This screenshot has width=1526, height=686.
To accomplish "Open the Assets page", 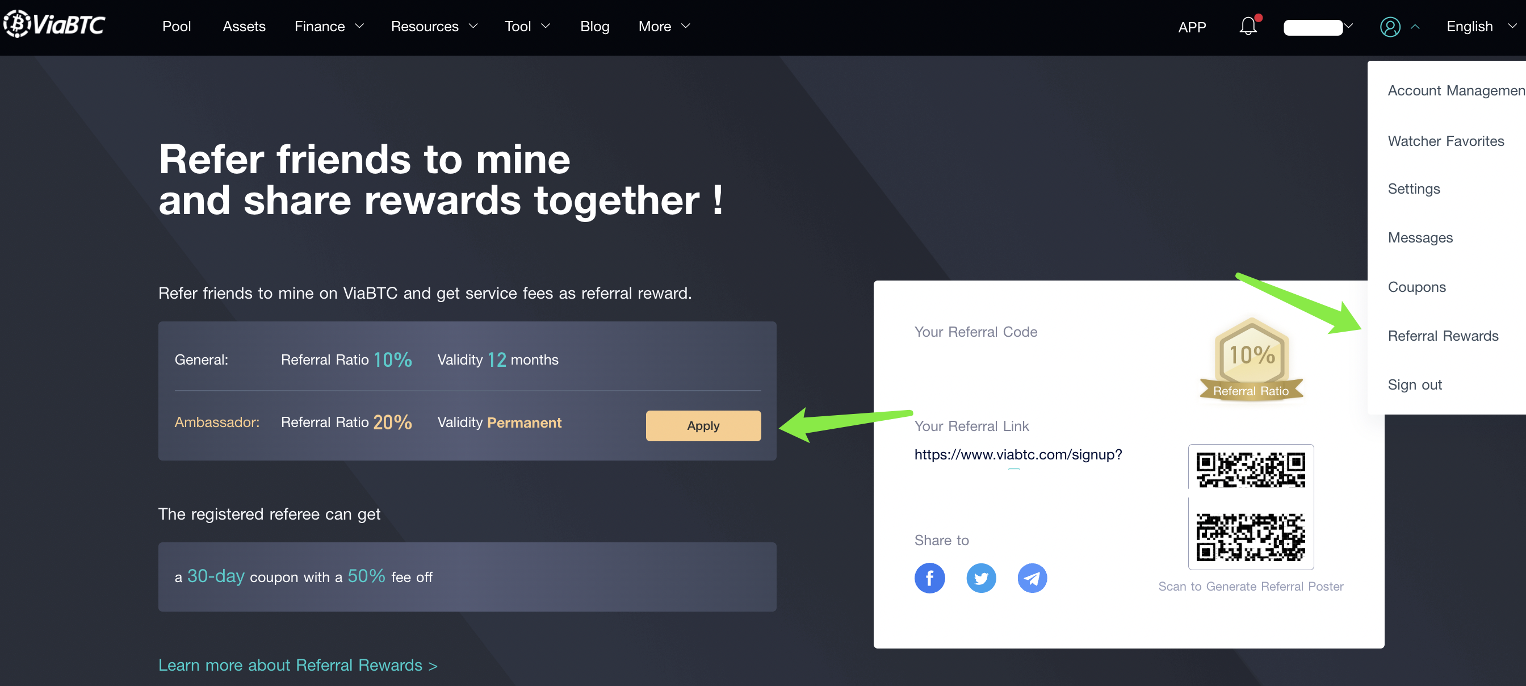I will click(244, 26).
